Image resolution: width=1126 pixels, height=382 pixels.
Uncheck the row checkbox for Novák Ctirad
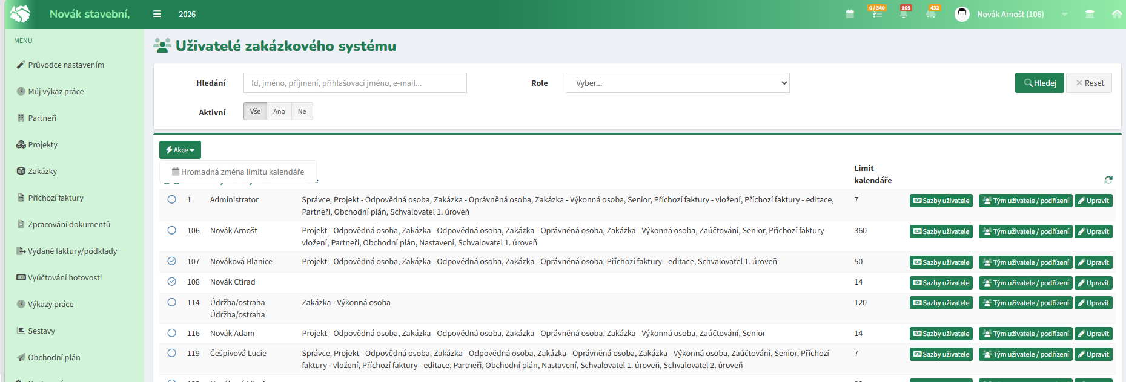tap(172, 282)
